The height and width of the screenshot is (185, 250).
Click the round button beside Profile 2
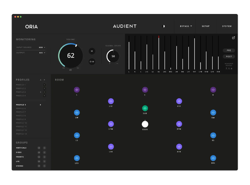[x=44, y=88]
